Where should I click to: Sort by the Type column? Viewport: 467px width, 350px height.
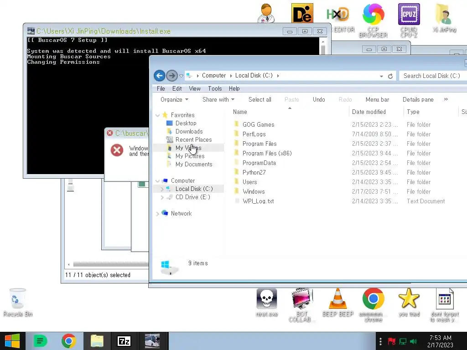413,112
